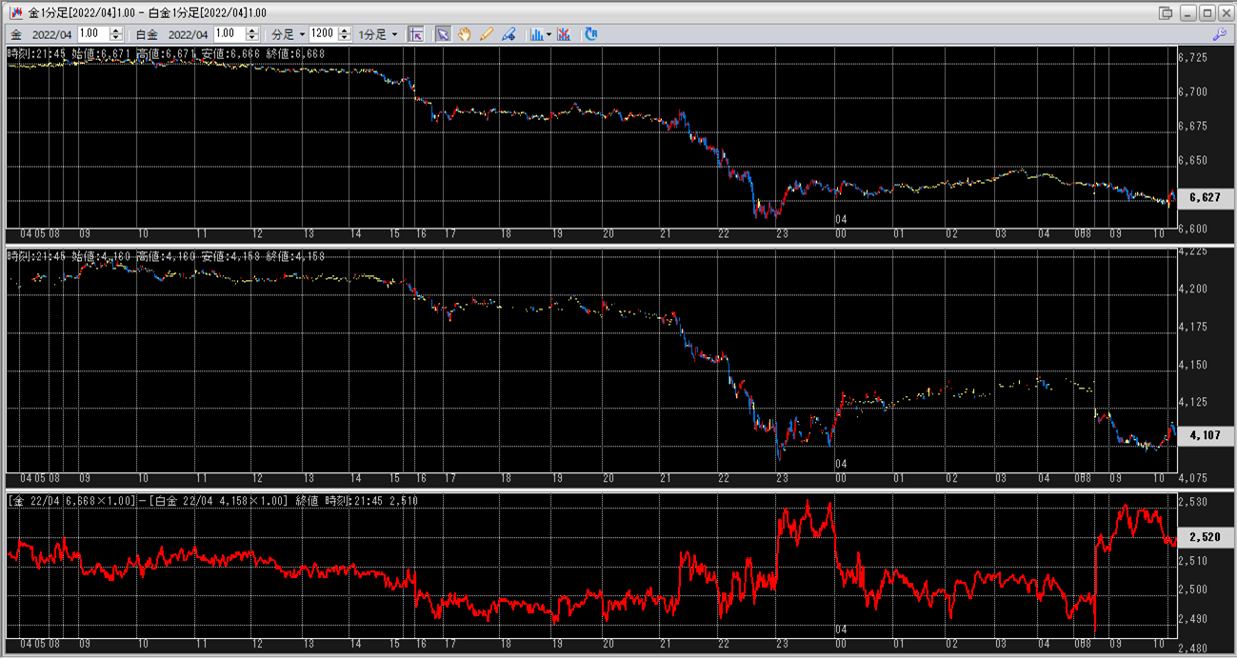Image resolution: width=1237 pixels, height=659 pixels.
Task: Toggle the crosshair cursor button in toolbar
Action: (416, 34)
